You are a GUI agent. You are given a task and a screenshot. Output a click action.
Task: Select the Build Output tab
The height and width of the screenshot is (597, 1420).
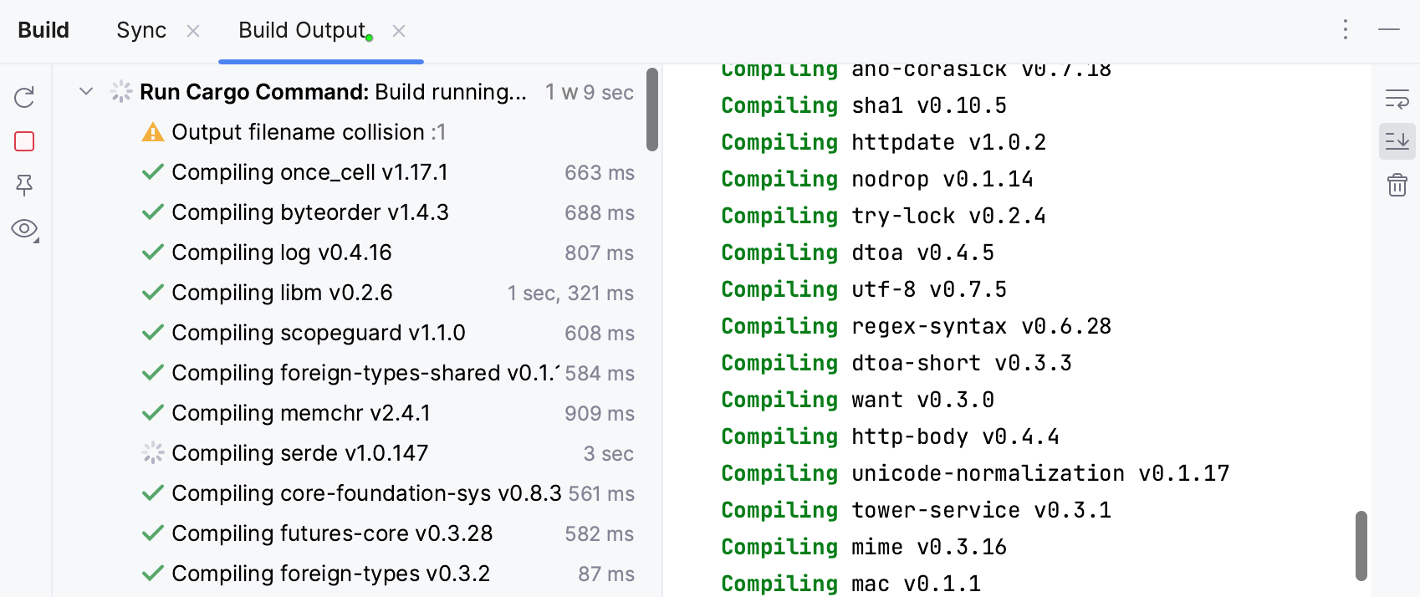[x=303, y=31]
